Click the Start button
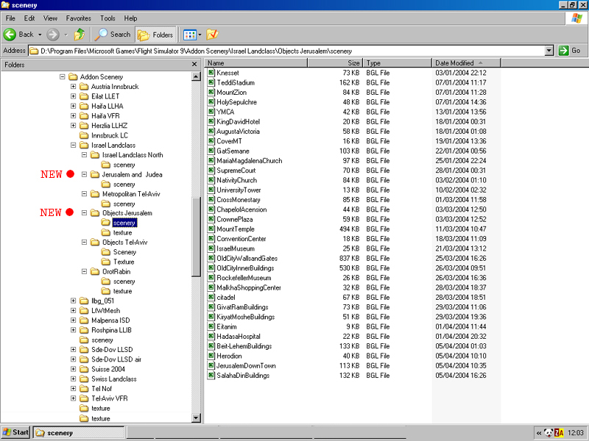Image resolution: width=589 pixels, height=441 pixels. [x=15, y=432]
